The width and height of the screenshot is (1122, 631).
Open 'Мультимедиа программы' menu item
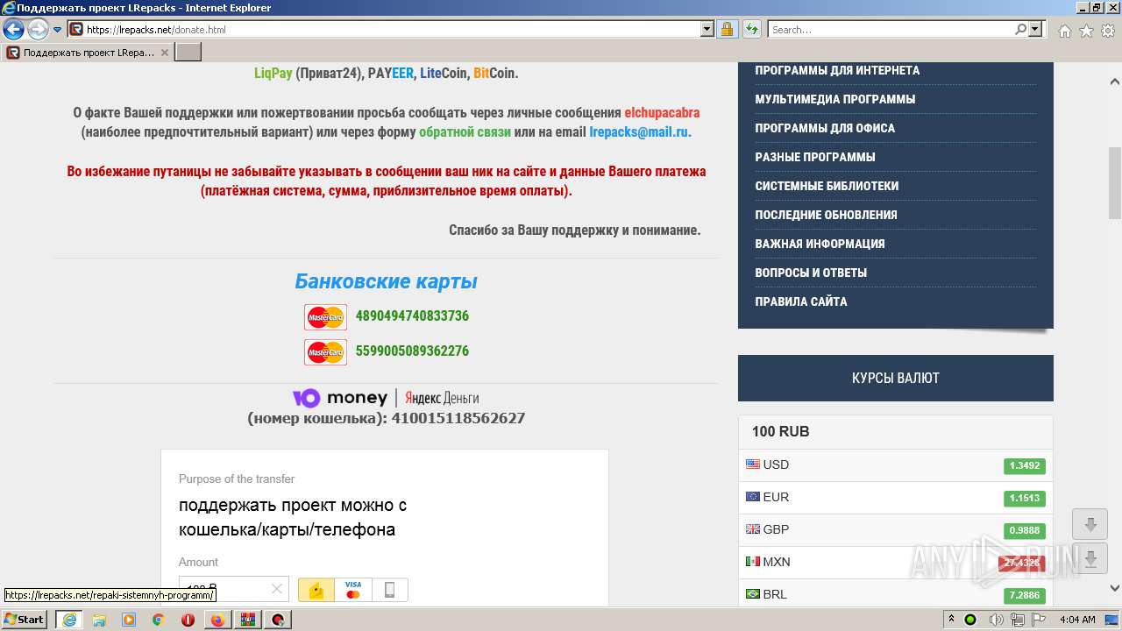835,99
